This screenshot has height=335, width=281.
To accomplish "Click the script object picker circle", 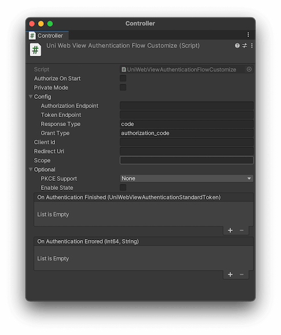I will [249, 69].
